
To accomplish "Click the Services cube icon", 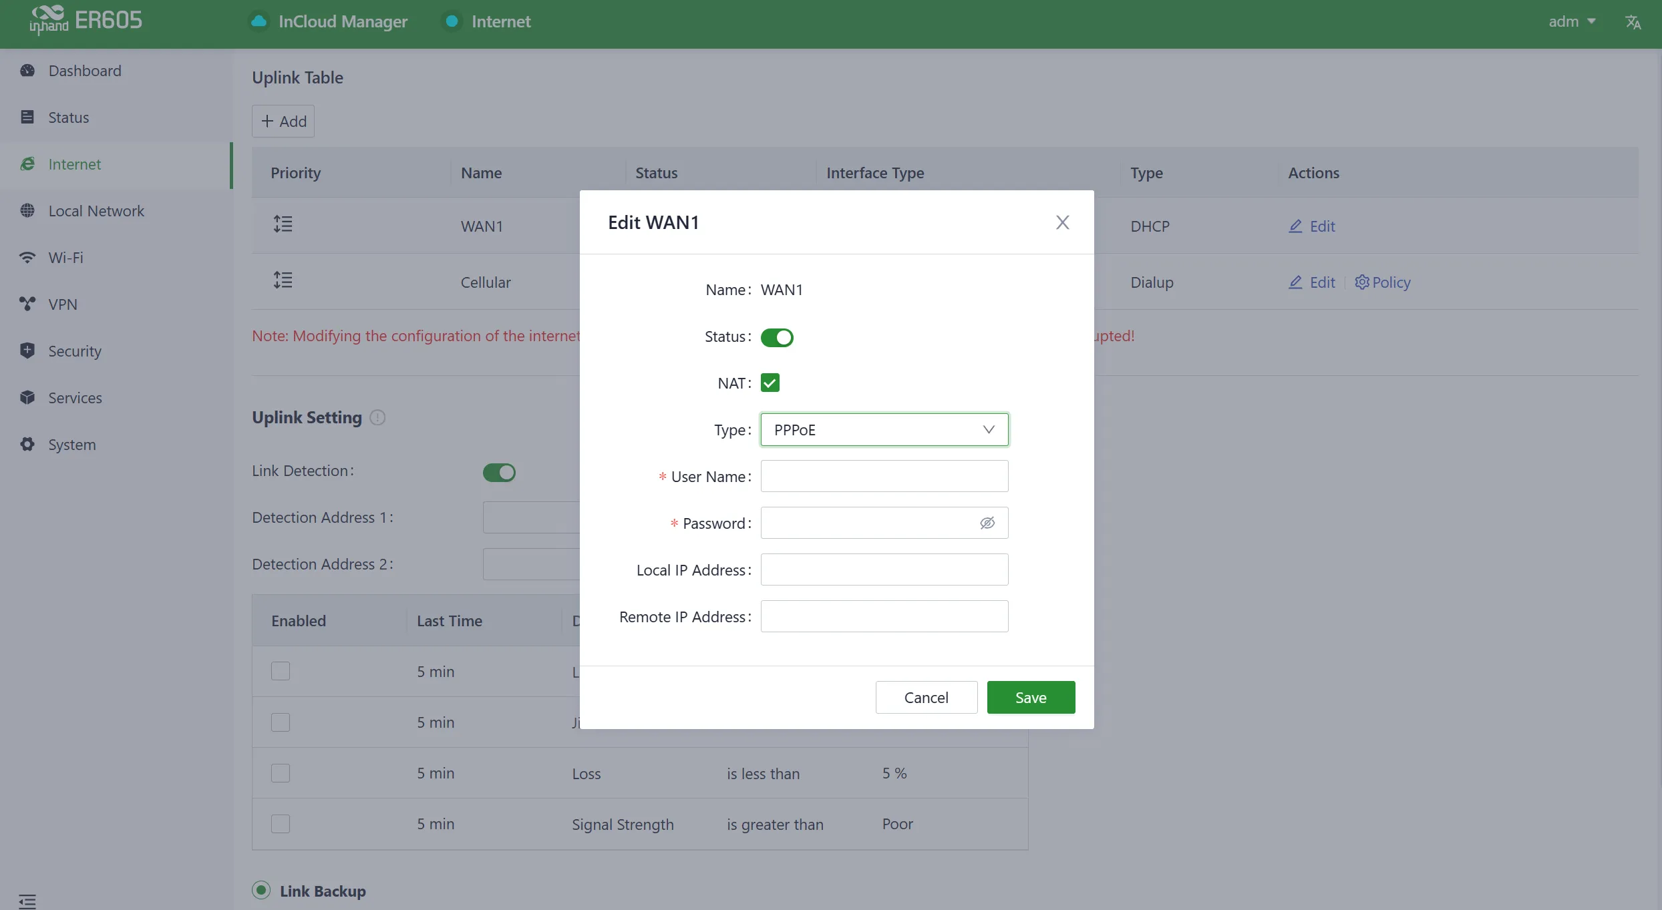I will [x=27, y=398].
